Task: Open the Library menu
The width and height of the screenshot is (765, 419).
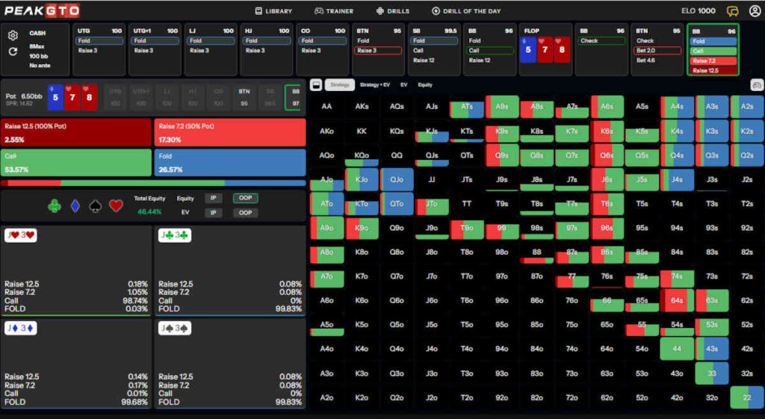Action: 273,11
